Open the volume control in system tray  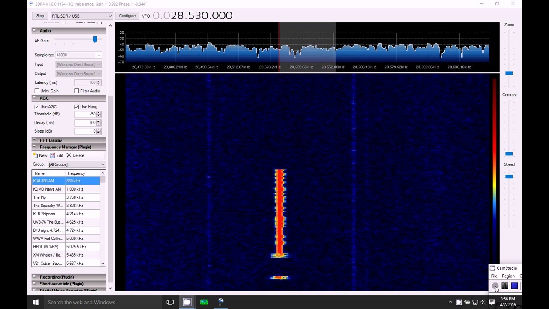click(483, 302)
